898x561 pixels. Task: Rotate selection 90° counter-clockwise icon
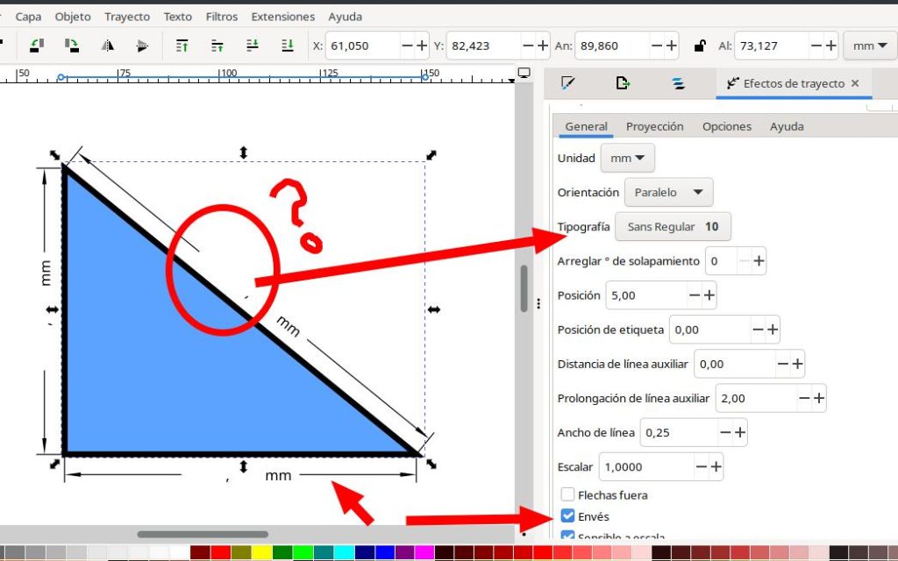[x=37, y=46]
